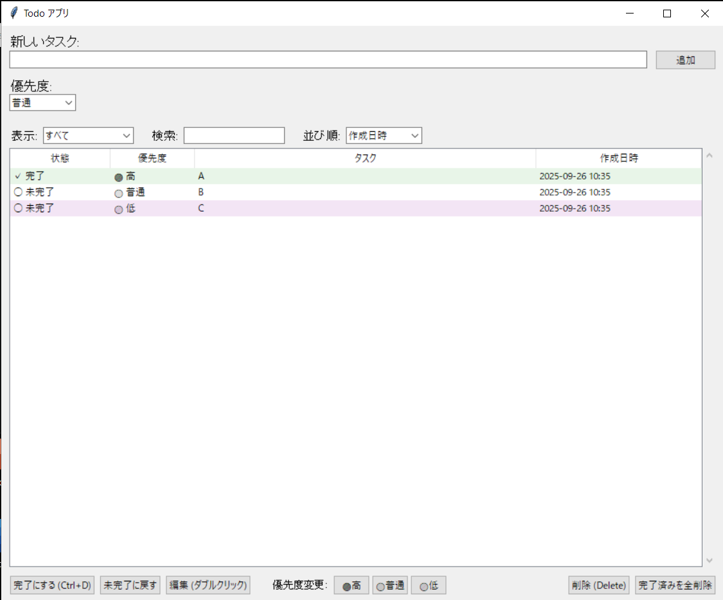
Task: Click the feather app icon in title bar
Action: coord(14,13)
